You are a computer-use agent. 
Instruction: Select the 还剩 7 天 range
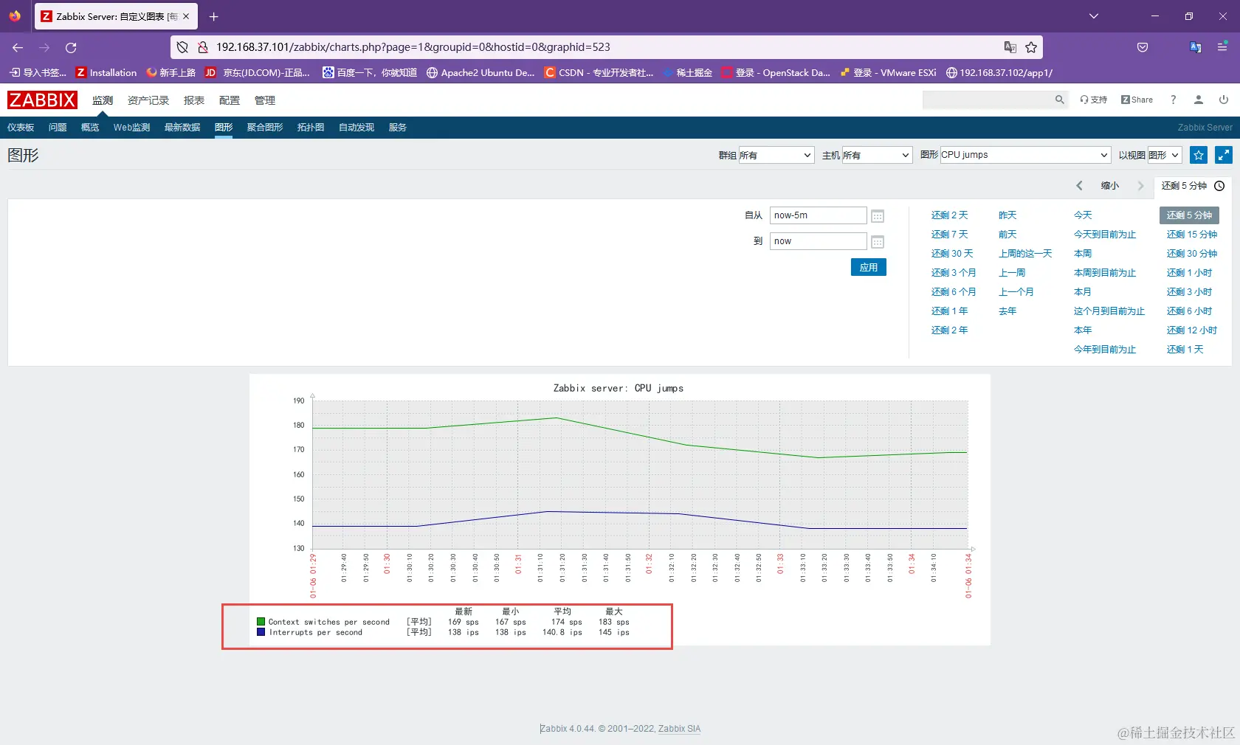tap(949, 235)
